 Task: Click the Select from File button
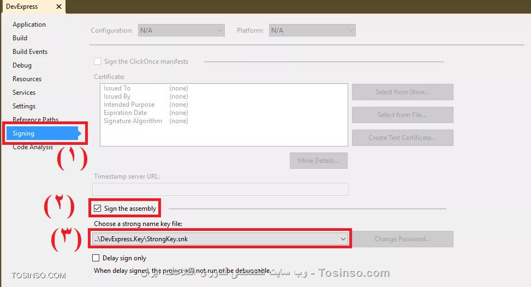[x=403, y=115]
